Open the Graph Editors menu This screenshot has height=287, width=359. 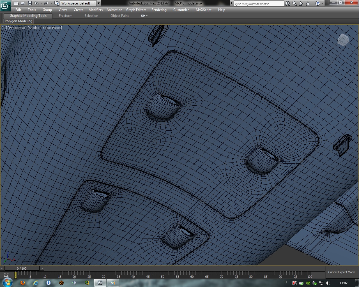(136, 10)
